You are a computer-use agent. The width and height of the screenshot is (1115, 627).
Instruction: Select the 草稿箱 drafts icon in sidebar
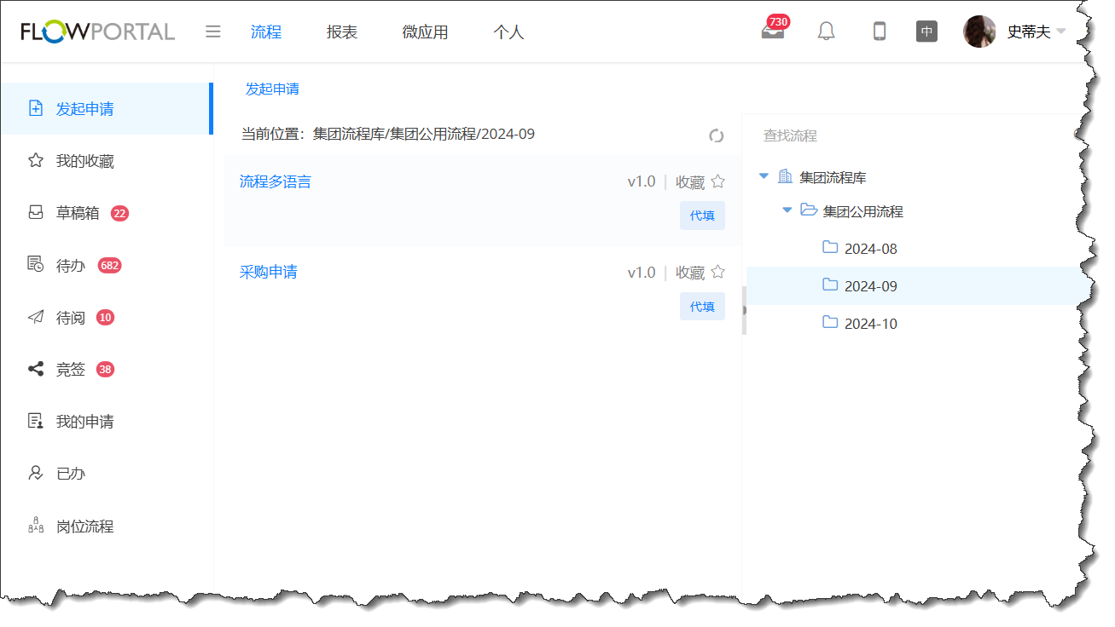(34, 212)
